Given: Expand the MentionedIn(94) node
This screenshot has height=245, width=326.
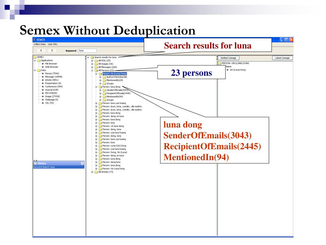Looking at the screenshot, I should [100, 97].
